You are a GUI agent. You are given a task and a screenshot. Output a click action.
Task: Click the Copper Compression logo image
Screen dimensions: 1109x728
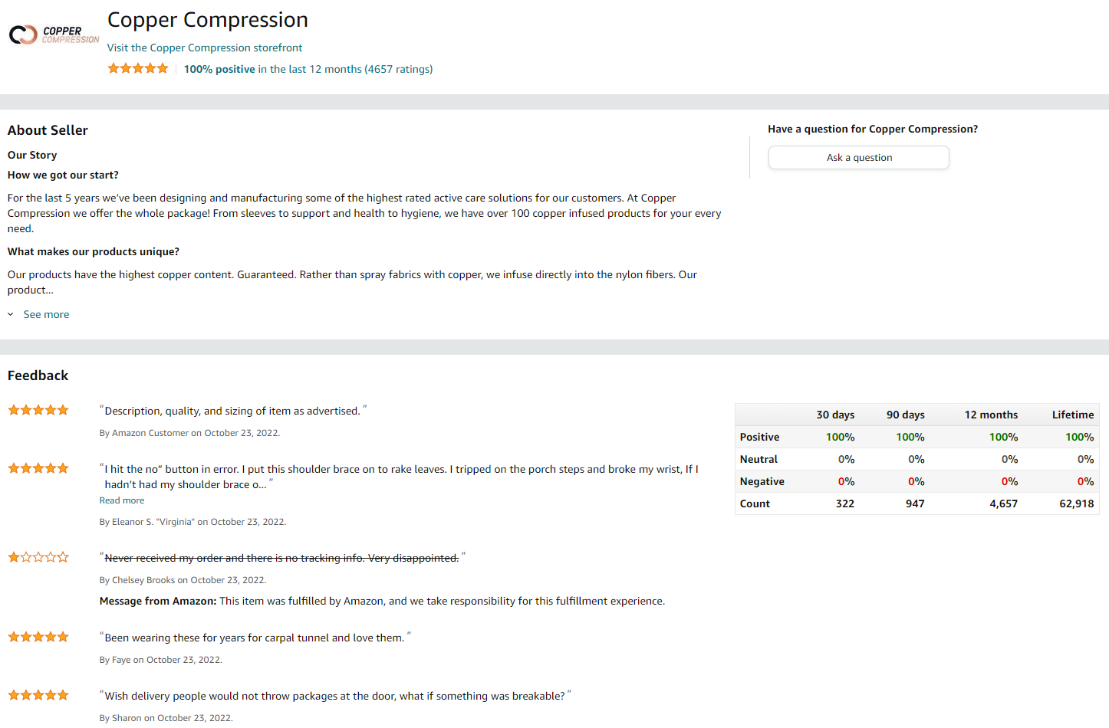click(x=54, y=34)
